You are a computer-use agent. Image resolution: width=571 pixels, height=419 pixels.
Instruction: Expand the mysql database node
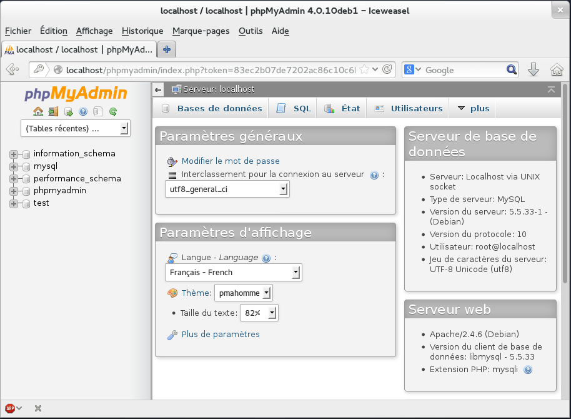pyautogui.click(x=14, y=166)
